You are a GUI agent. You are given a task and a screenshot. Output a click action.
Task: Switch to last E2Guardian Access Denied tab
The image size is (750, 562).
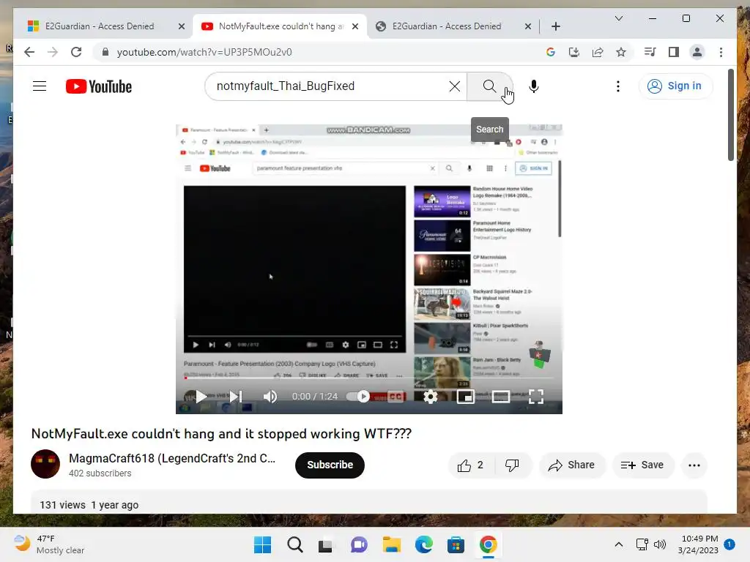click(x=446, y=26)
